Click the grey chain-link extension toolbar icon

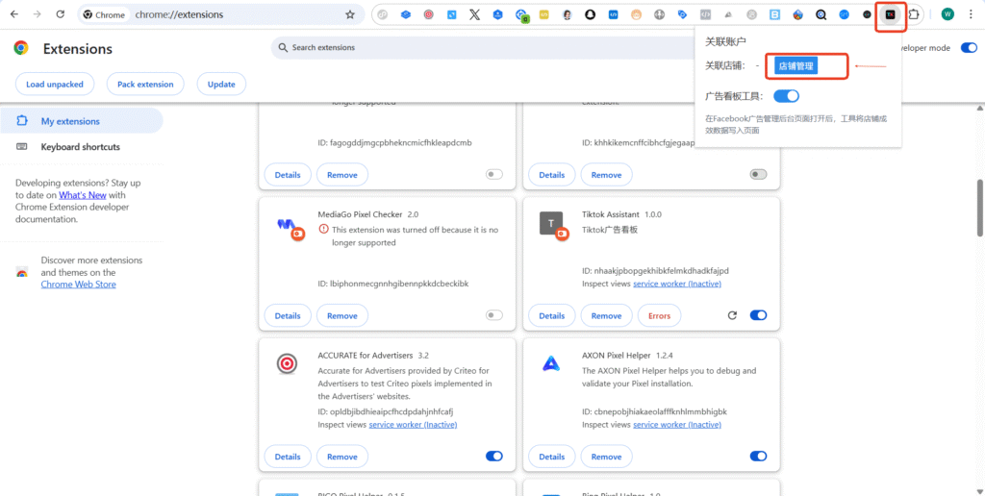[382, 14]
